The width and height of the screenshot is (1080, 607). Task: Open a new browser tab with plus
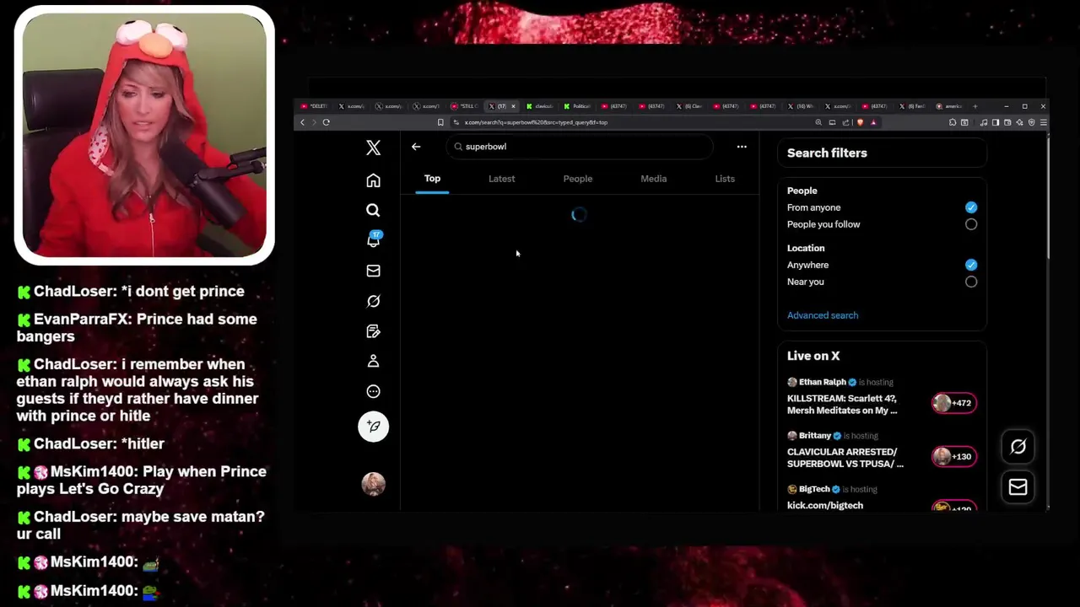(x=975, y=106)
